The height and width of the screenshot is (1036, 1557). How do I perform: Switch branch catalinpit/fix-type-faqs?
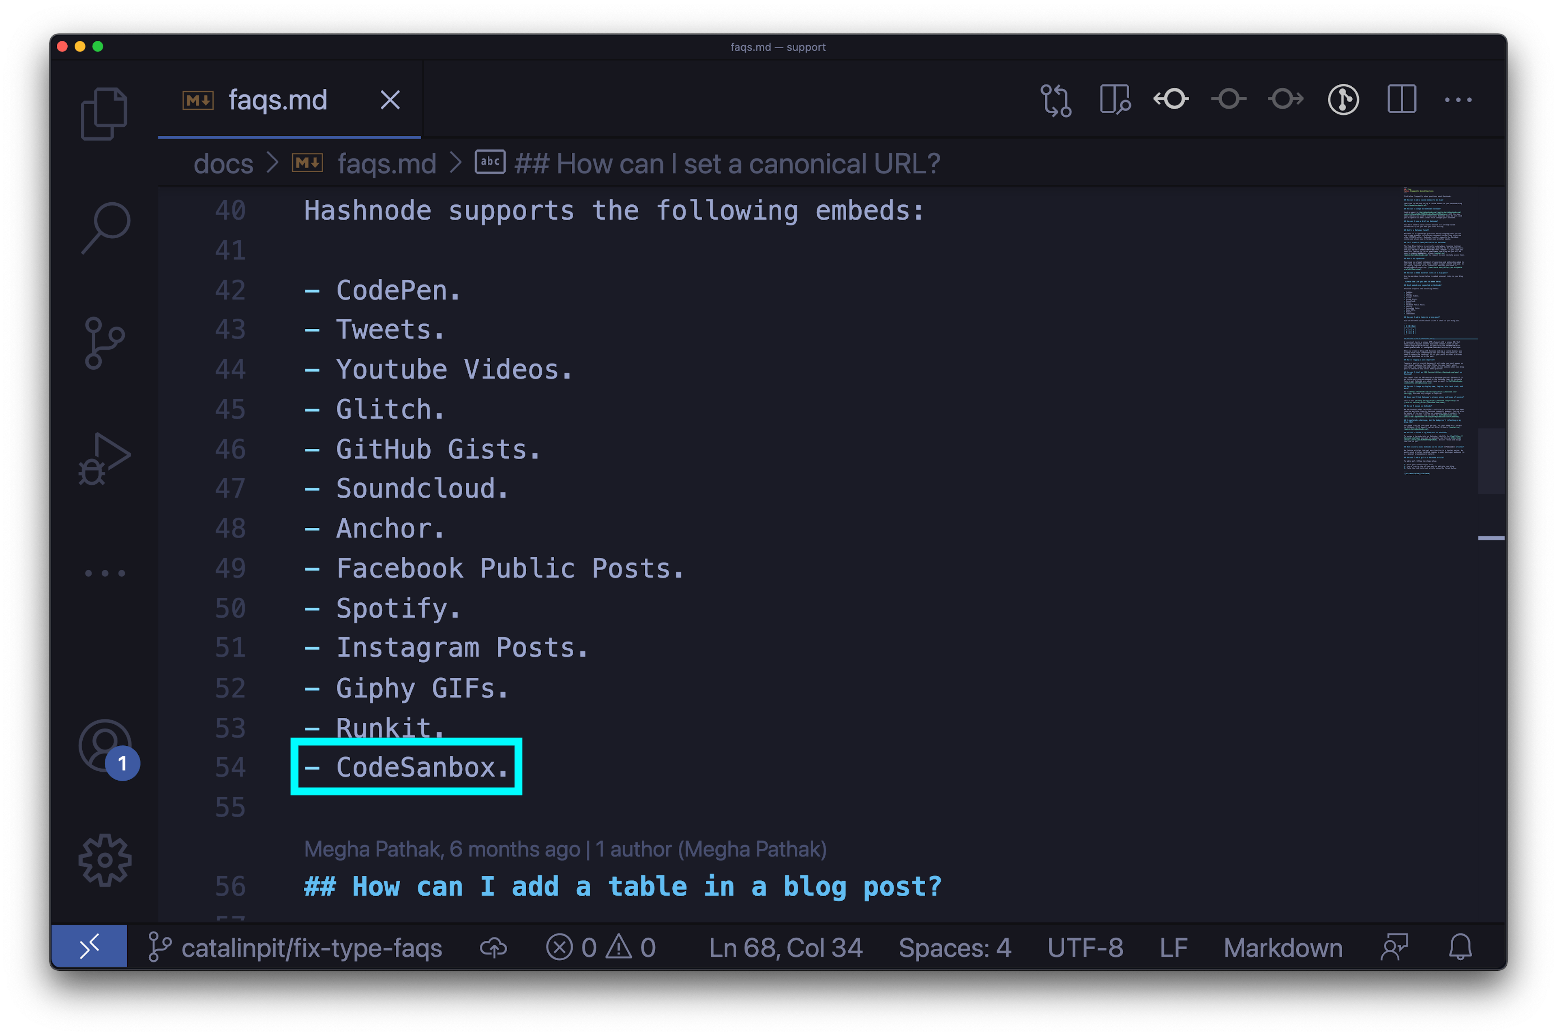click(x=296, y=948)
